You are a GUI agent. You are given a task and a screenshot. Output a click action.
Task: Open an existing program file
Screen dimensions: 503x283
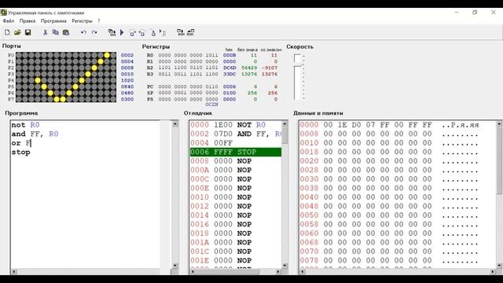pos(17,32)
